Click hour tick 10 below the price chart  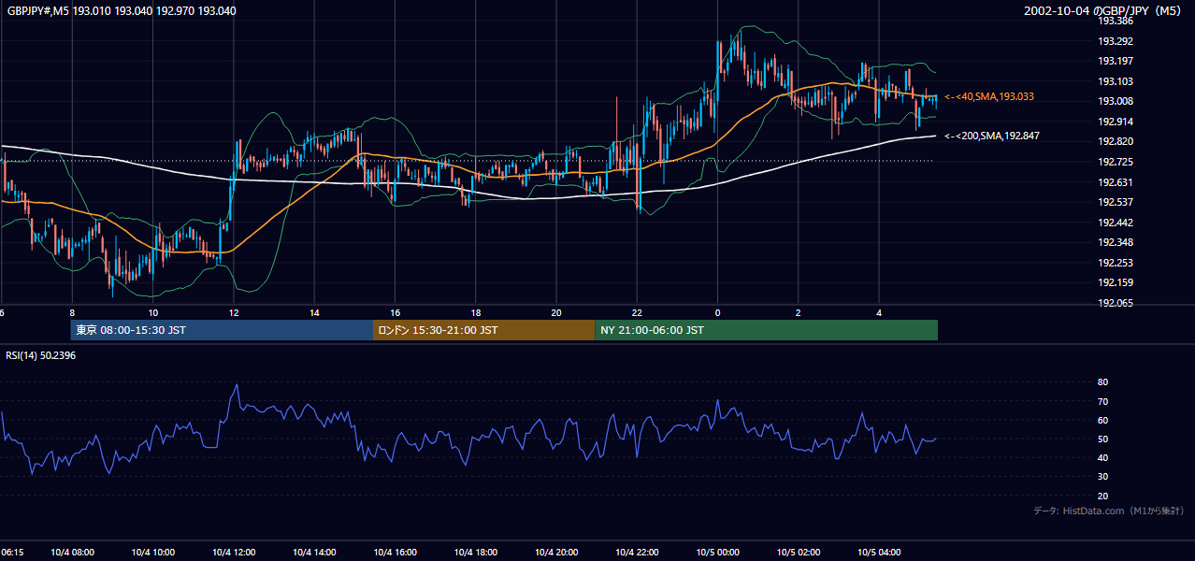click(153, 312)
